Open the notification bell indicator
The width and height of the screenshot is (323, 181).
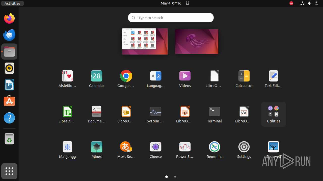(x=187, y=3)
